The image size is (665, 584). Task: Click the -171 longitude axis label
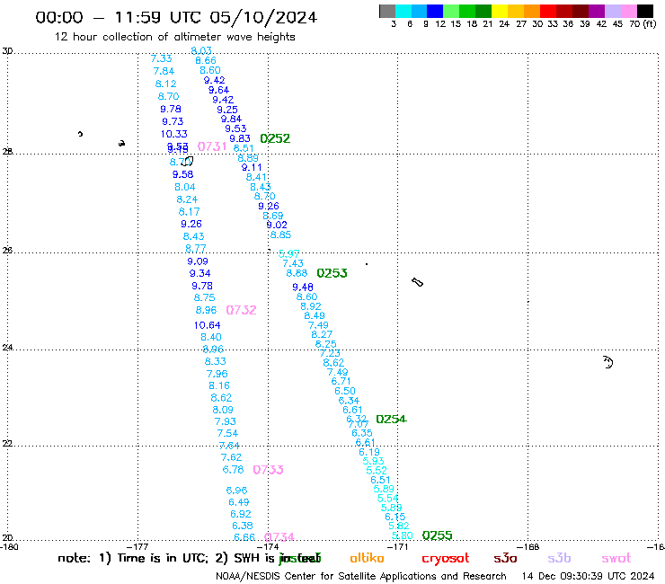pyautogui.click(x=398, y=547)
